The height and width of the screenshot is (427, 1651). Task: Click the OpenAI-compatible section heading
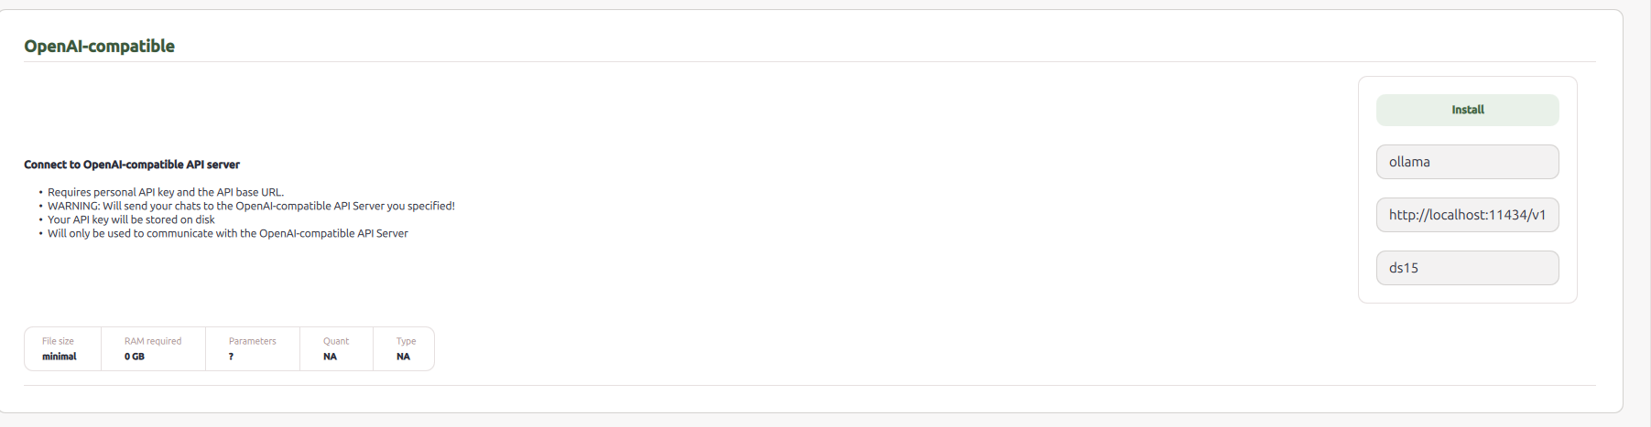click(99, 46)
